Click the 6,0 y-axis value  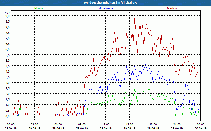8,49
